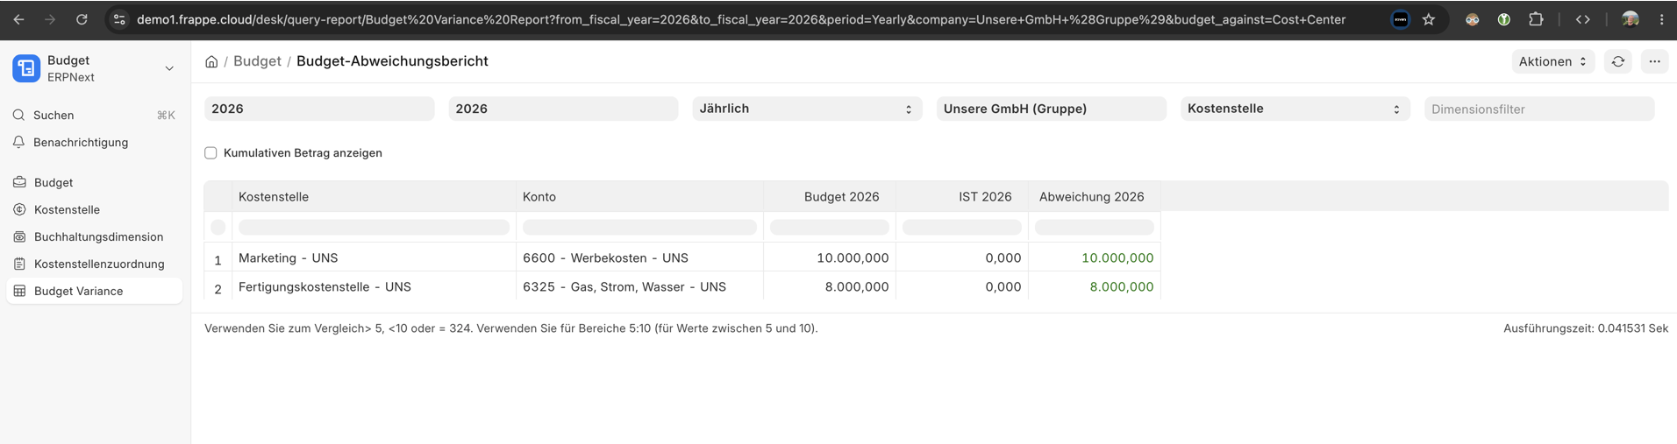The width and height of the screenshot is (1677, 444).
Task: Click the to fiscal year 2026 field
Action: 563,109
